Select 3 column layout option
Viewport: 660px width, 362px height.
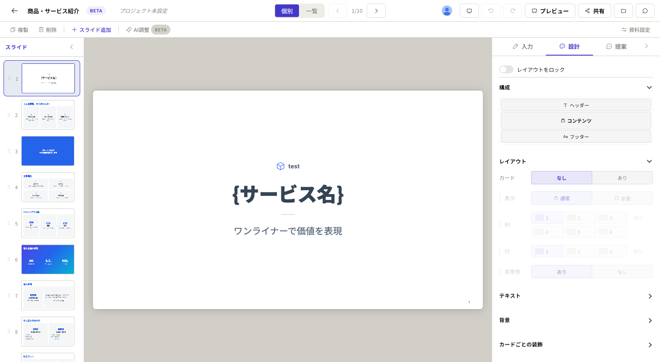pos(611,218)
